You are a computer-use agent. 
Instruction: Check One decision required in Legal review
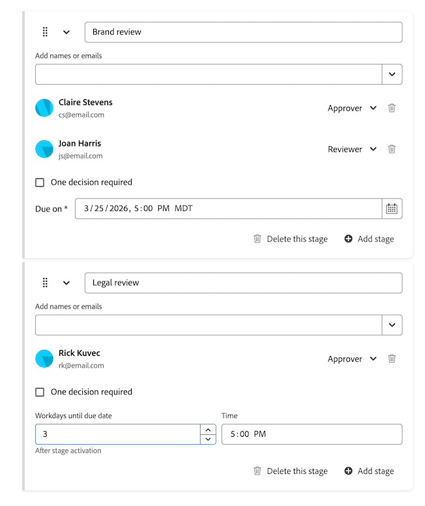coord(40,392)
